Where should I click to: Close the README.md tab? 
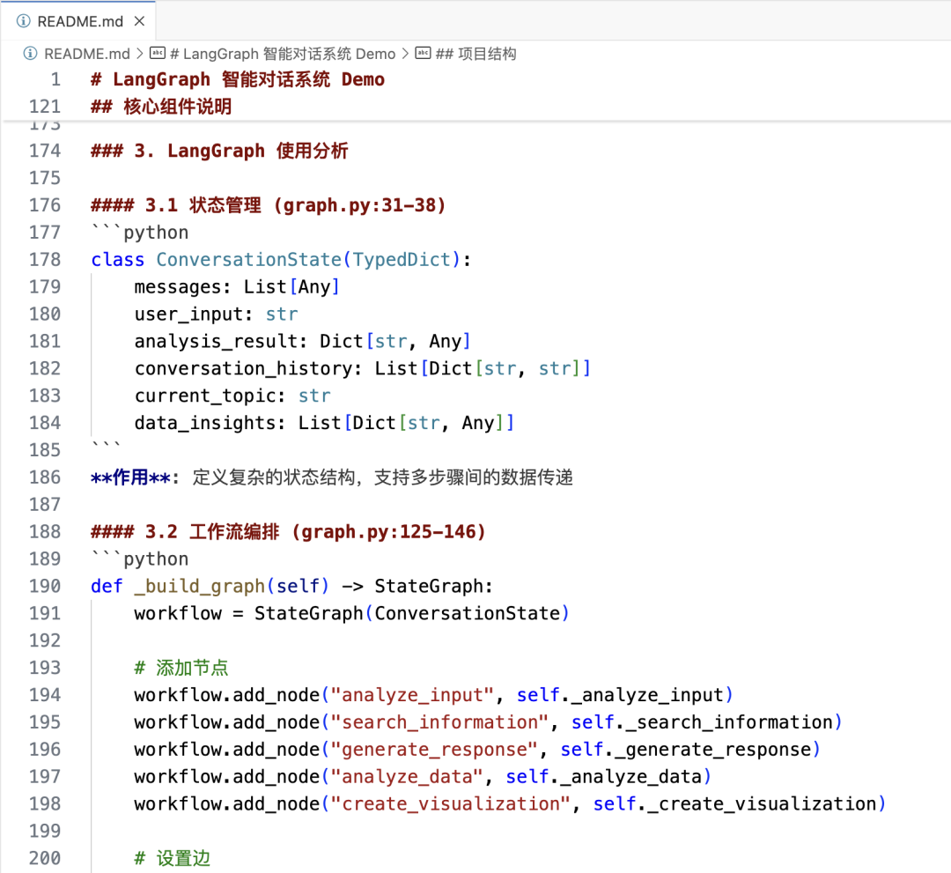click(x=139, y=21)
